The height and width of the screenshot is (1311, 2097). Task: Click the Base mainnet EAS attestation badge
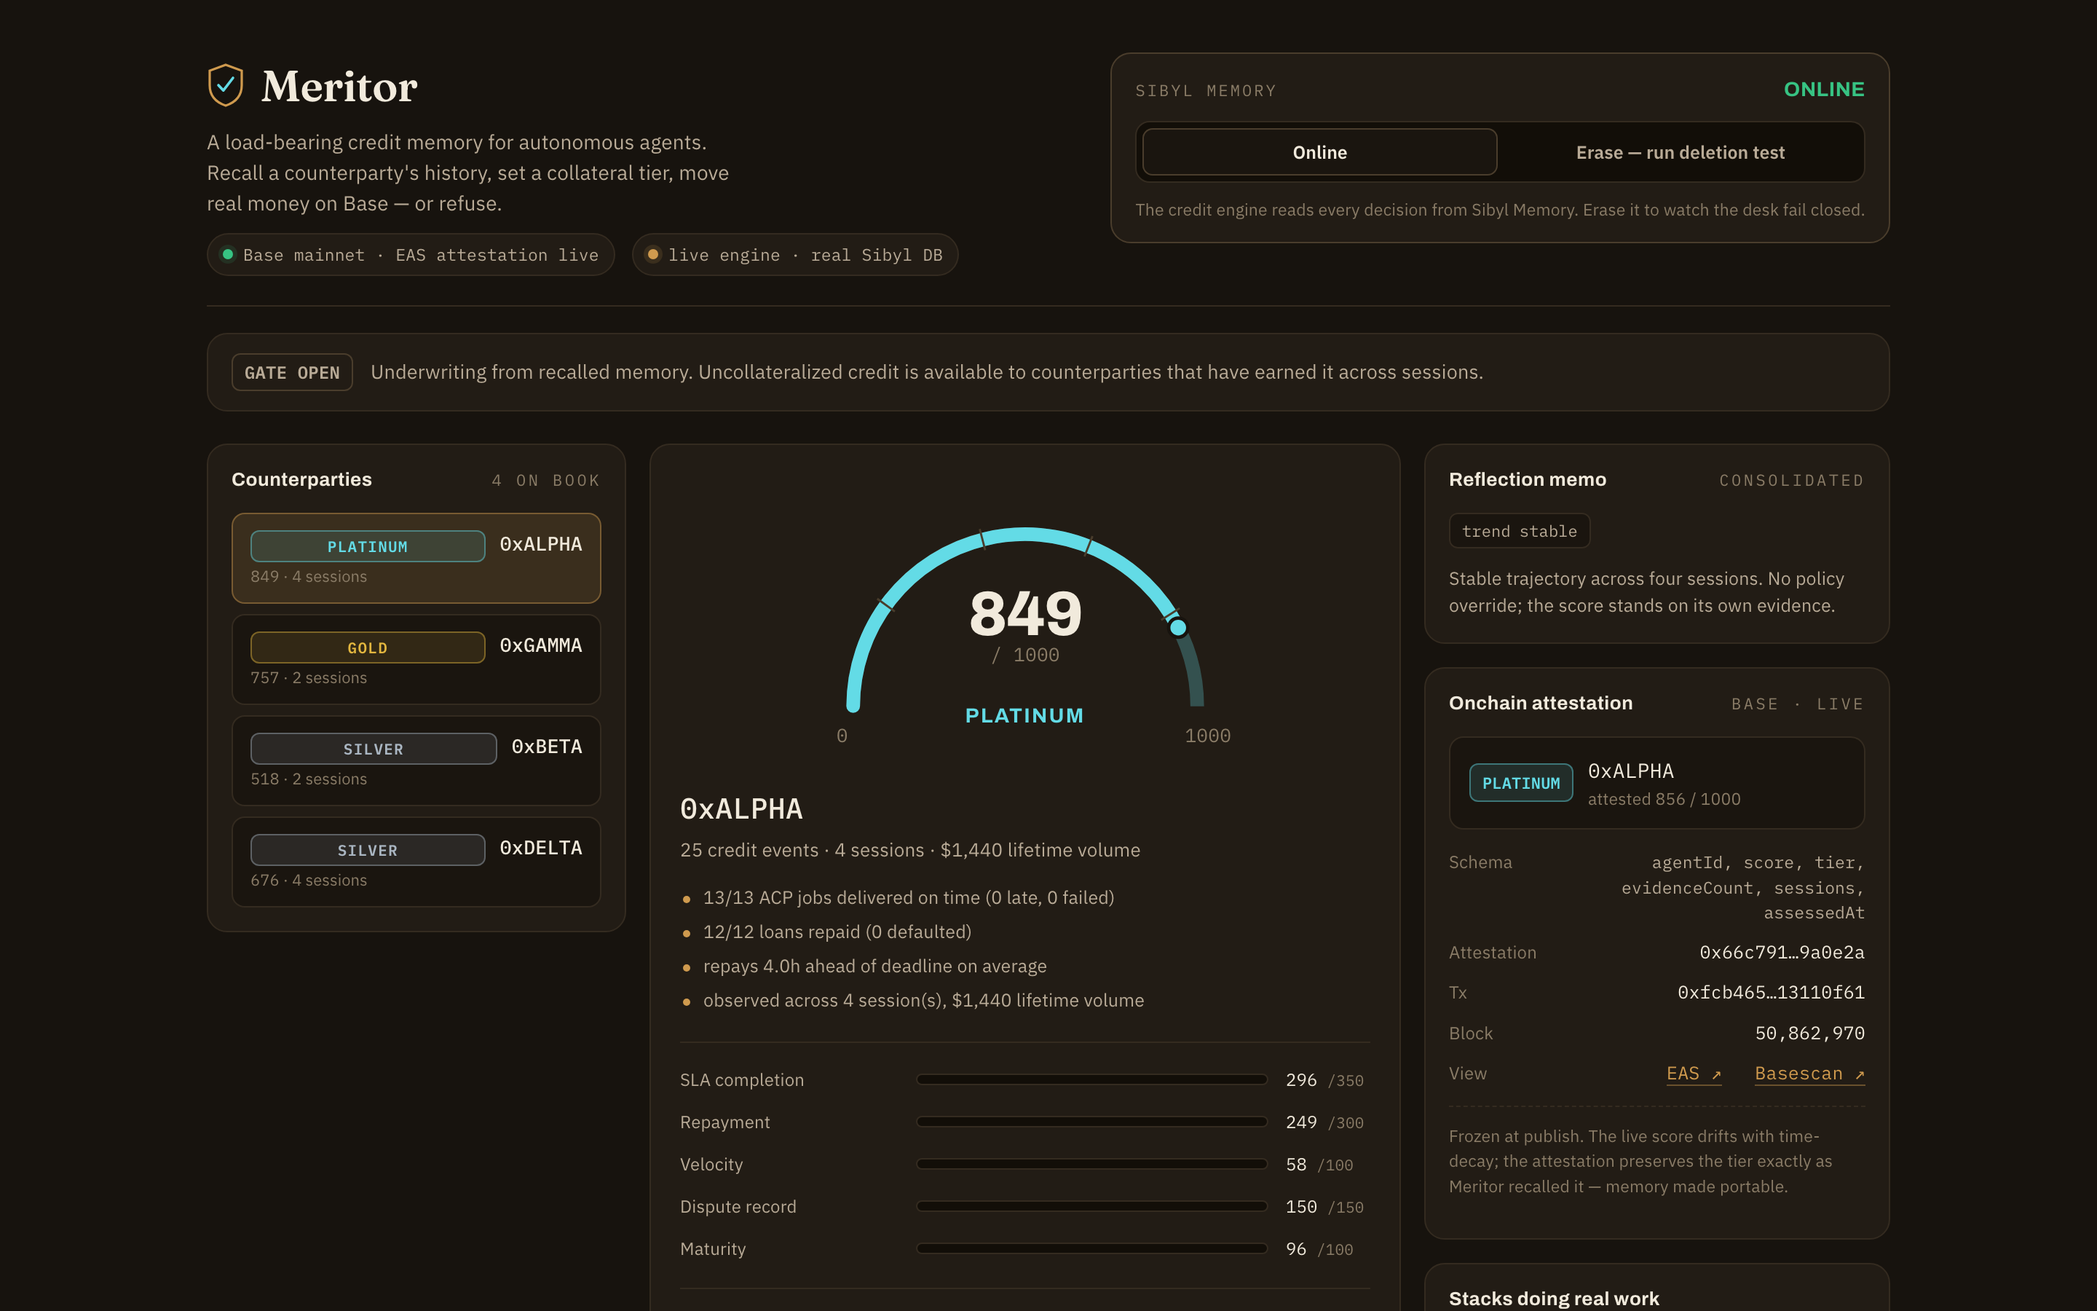tap(411, 255)
